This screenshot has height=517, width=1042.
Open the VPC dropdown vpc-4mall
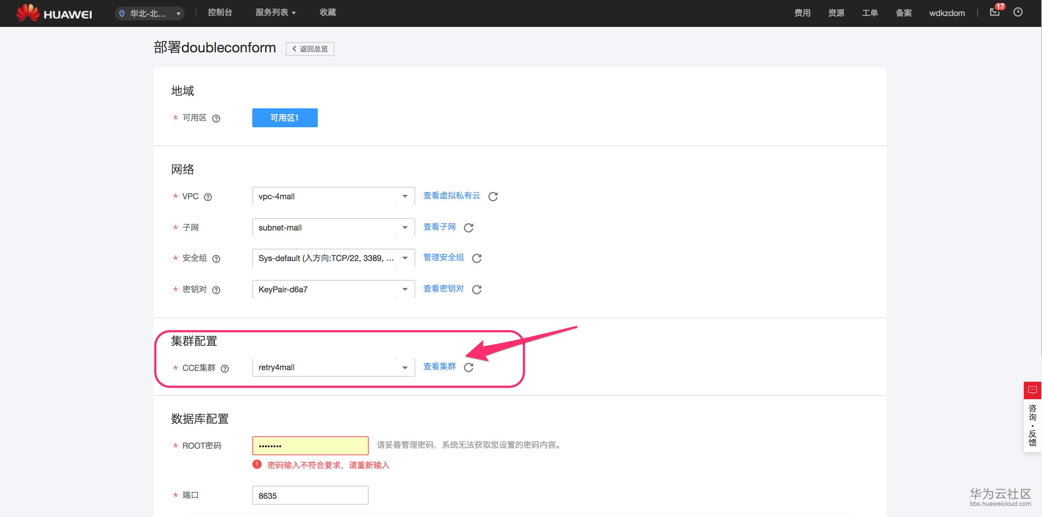pyautogui.click(x=333, y=196)
